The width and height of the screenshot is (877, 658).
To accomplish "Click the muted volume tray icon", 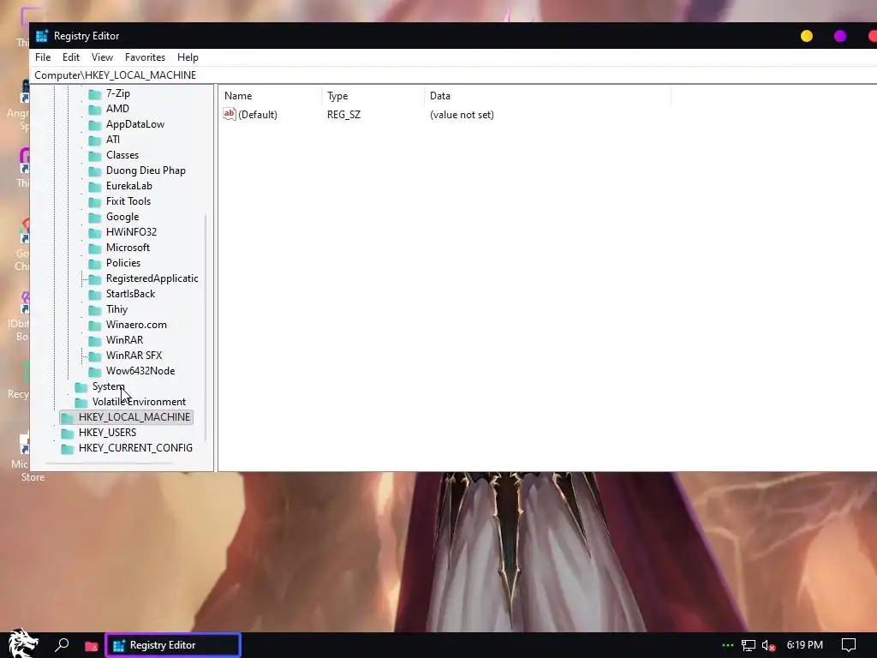I will (x=768, y=646).
